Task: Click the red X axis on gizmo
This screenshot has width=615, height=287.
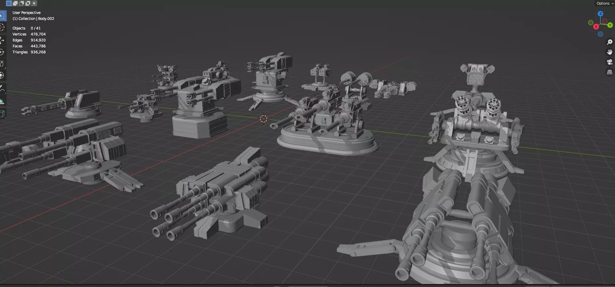Action: tap(596, 27)
